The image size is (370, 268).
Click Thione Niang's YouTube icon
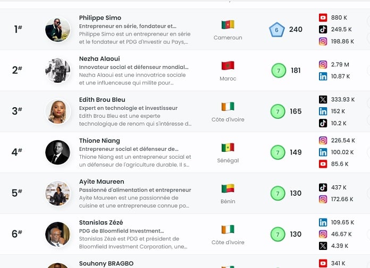point(323,164)
